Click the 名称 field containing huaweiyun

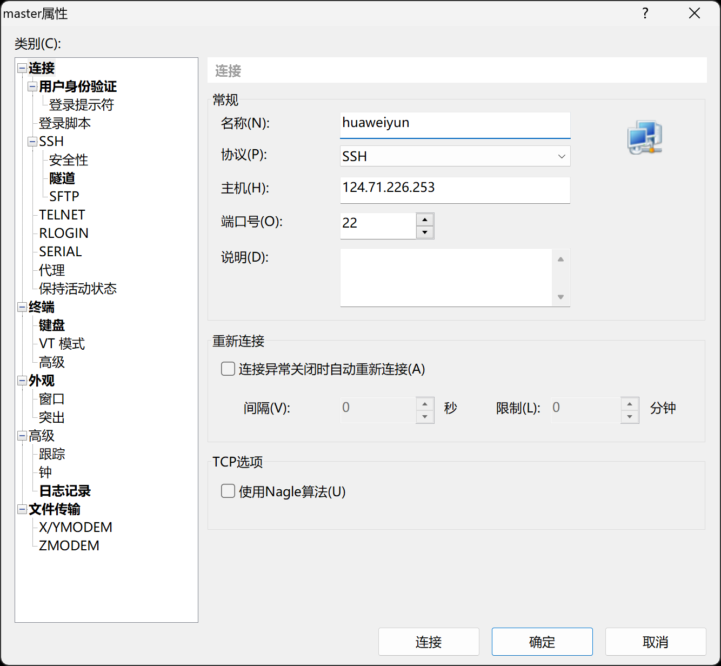tap(455, 125)
